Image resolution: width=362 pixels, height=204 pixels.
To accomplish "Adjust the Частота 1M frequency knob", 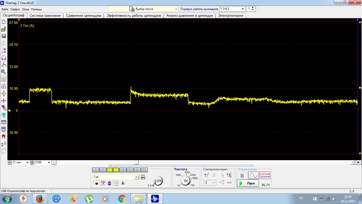I will pos(186,181).
